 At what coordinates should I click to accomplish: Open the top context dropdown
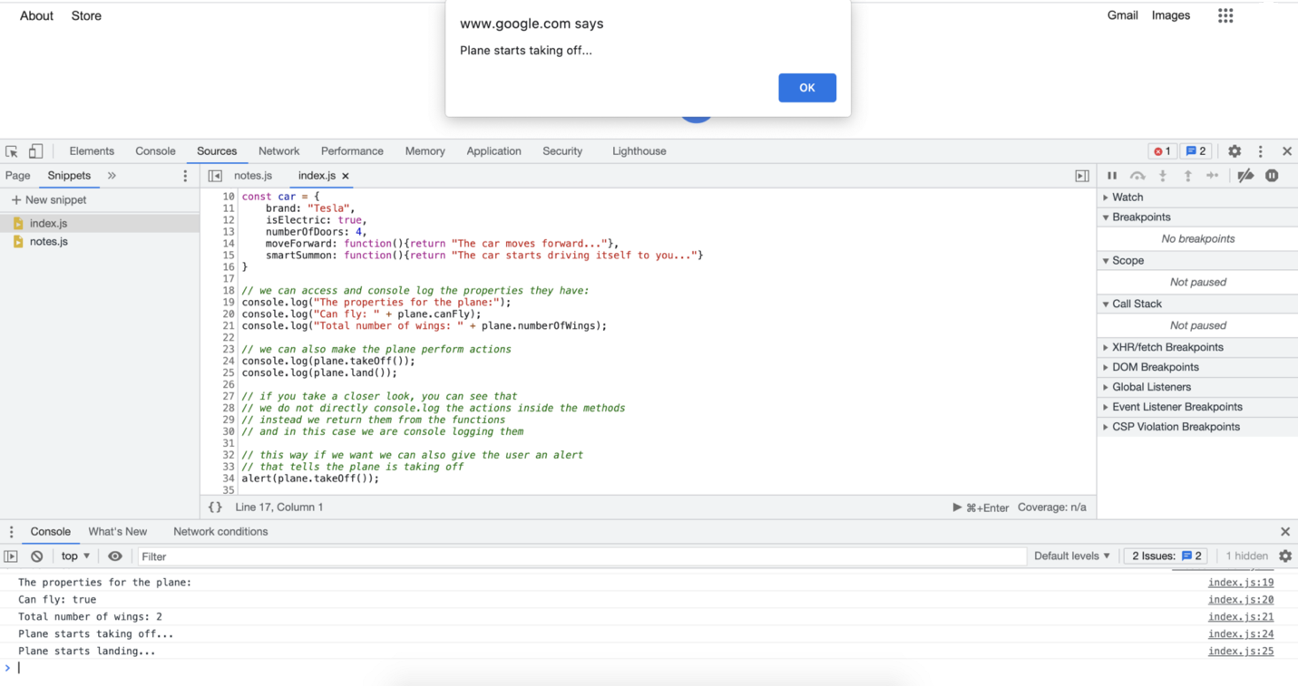pos(75,556)
